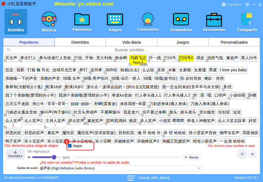Click the volume slider handle
The height and width of the screenshot is (182, 263).
coord(54,157)
